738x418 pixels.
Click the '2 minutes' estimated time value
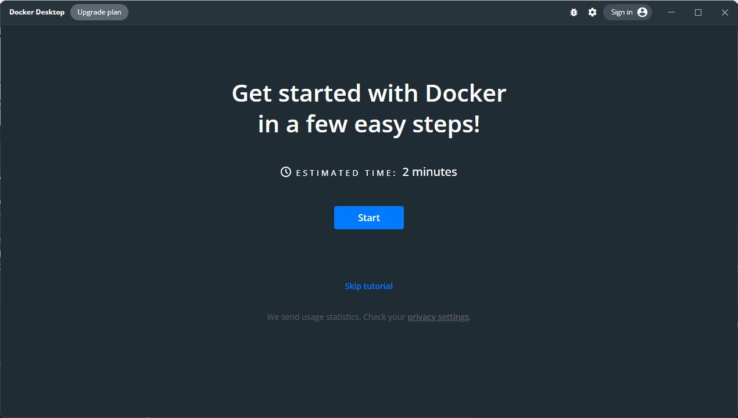(429, 171)
